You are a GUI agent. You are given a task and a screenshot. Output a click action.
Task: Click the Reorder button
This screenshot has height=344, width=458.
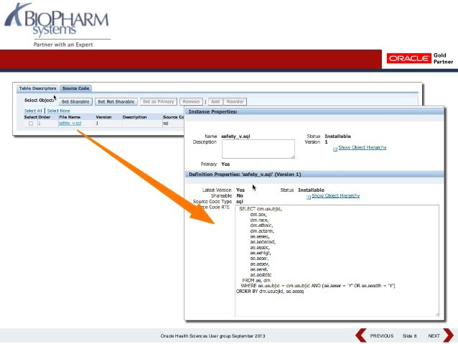point(235,102)
